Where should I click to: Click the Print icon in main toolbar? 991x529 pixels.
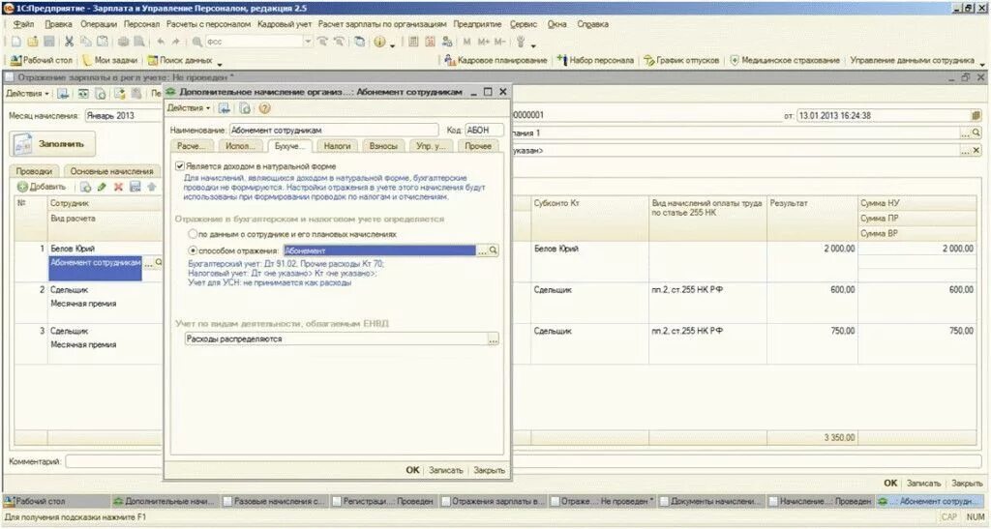(123, 42)
